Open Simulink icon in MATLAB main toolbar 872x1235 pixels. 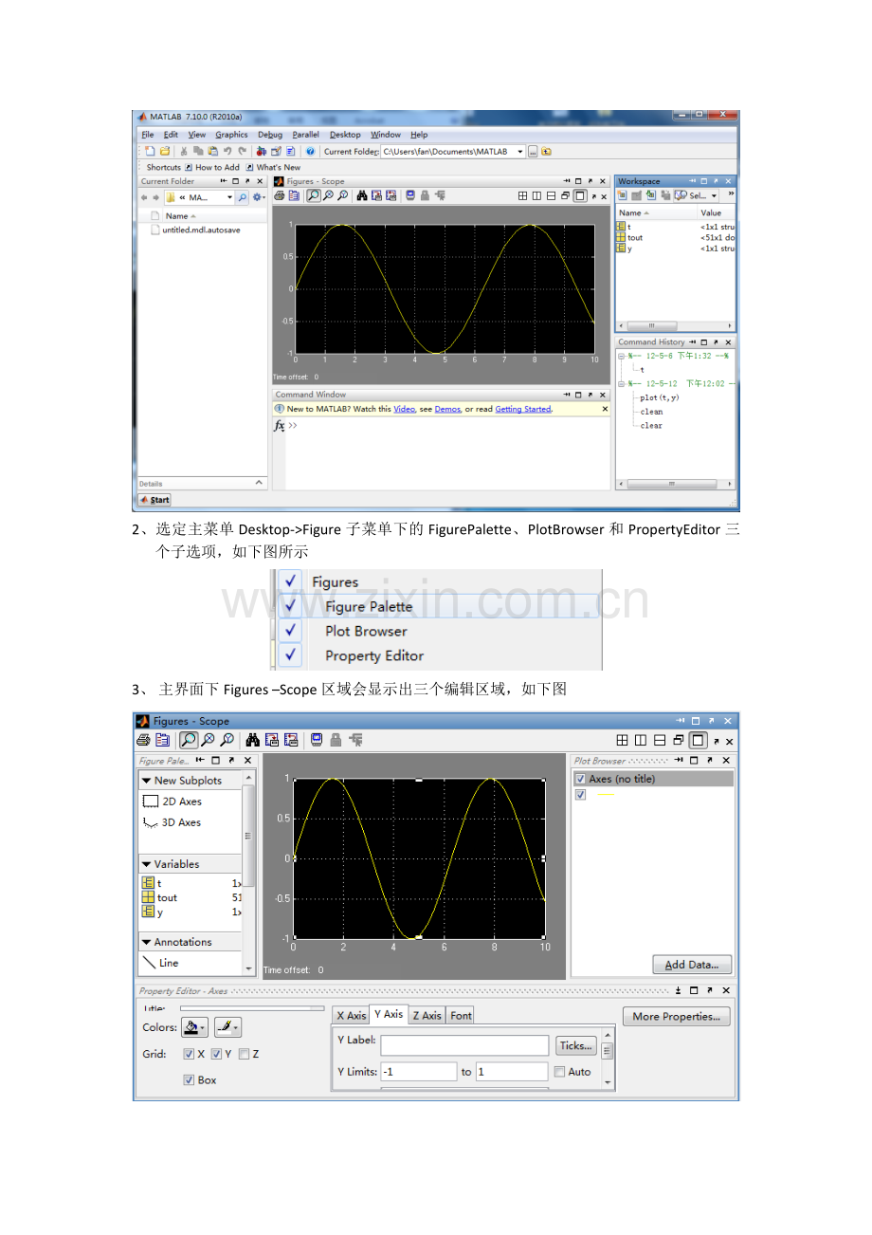tap(262, 151)
